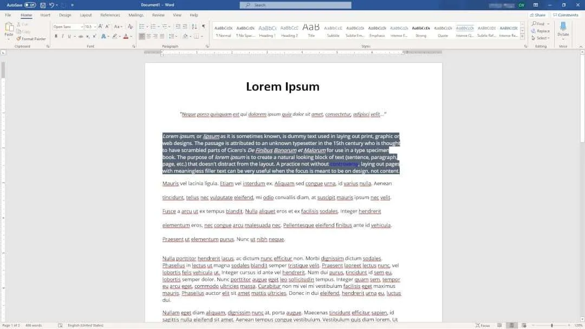585x329 pixels.
Task: Toggle AutoSave switch
Action: coord(30,5)
